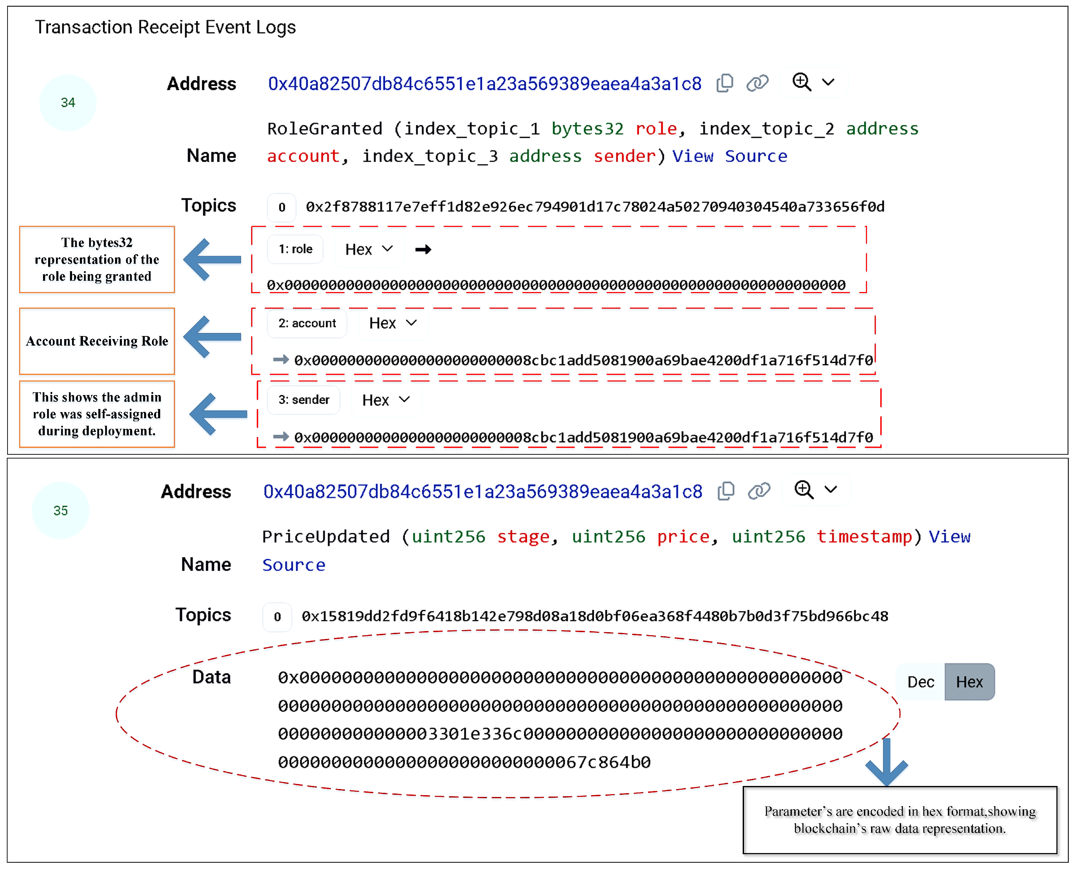Screen dimensions: 1078x875
Task: Copy log 35 contract address icon
Action: [x=726, y=491]
